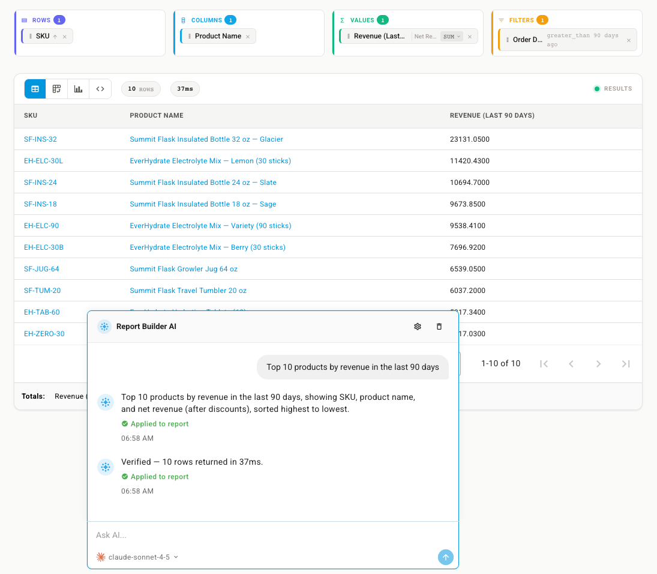Sort by the SKU column header
The image size is (657, 574).
pos(31,115)
